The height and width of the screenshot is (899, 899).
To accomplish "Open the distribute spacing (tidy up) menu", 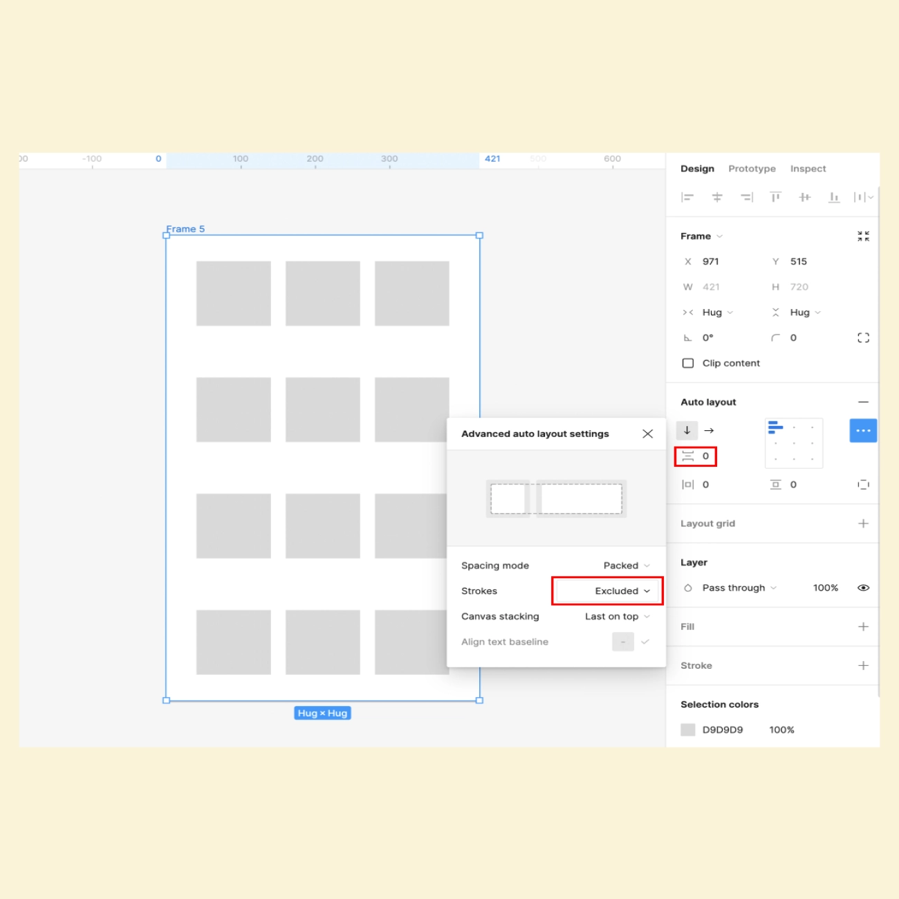I will pyautogui.click(x=864, y=198).
